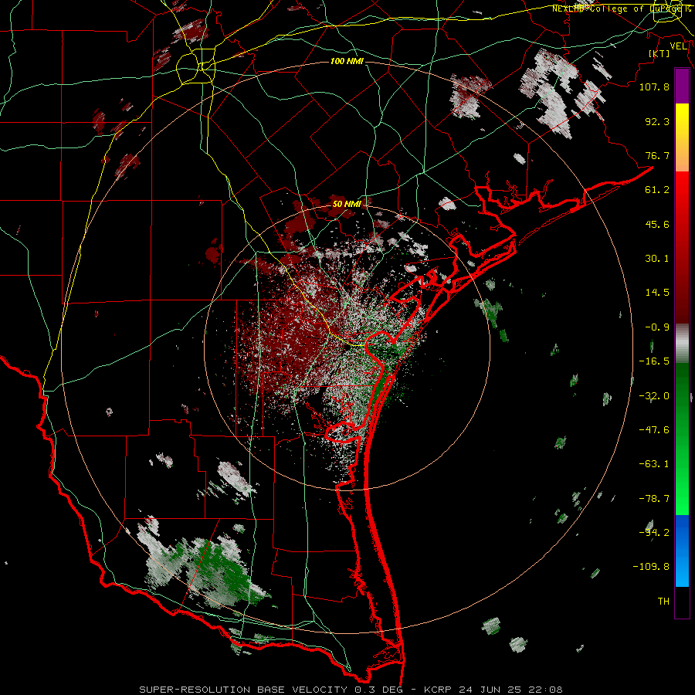Click the -32.0 legend value
The width and height of the screenshot is (695, 695).
(x=654, y=396)
